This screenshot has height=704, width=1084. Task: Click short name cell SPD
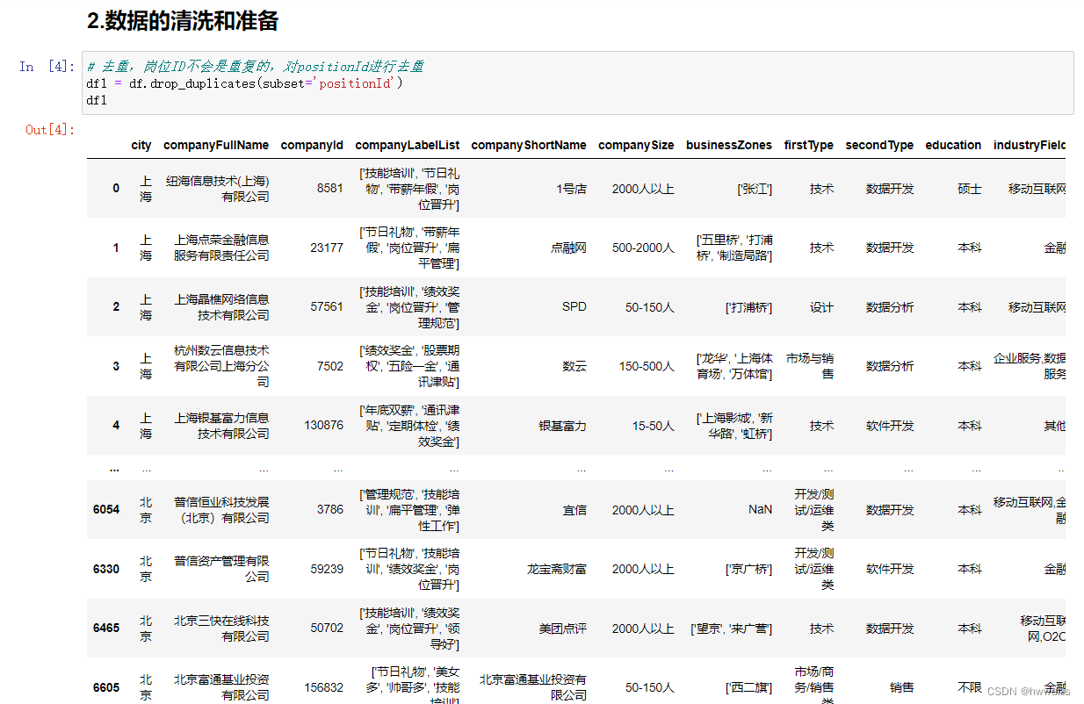click(x=575, y=306)
